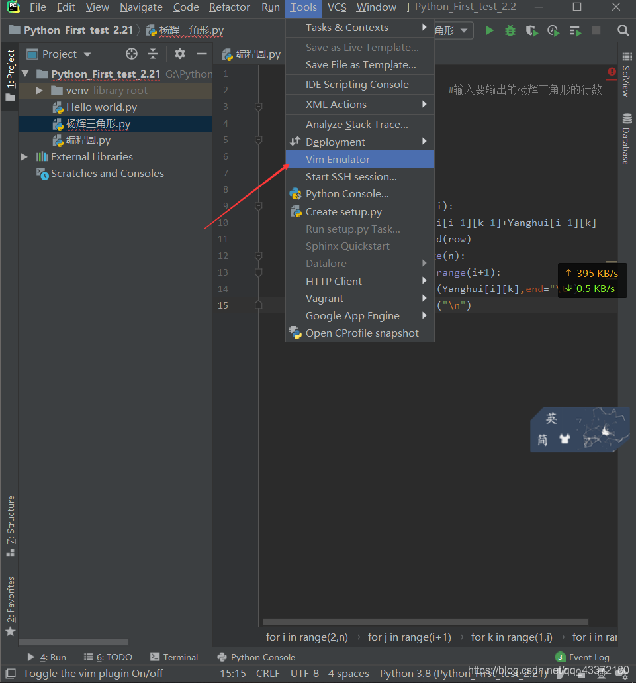Open Project panel settings gear

(179, 54)
